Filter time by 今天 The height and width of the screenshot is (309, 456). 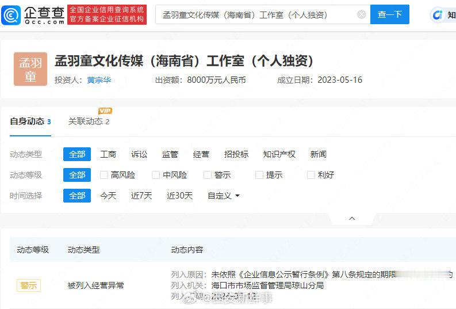coord(108,196)
